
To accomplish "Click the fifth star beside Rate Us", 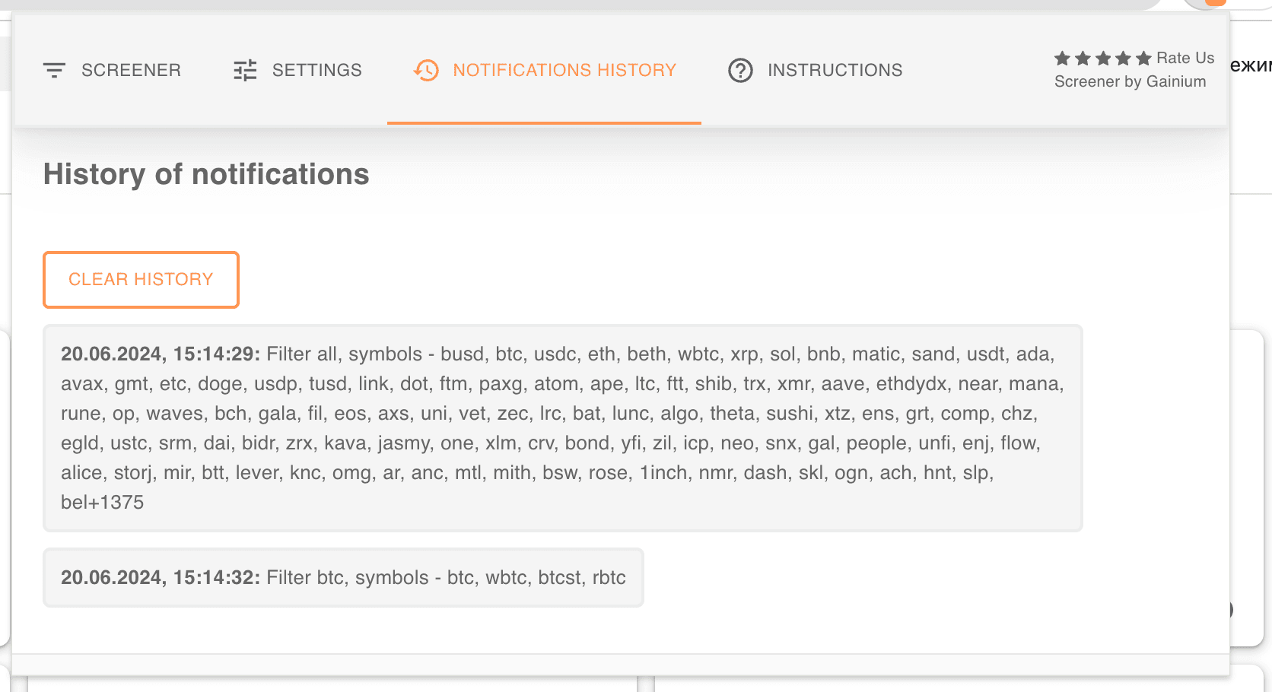I will (x=1143, y=59).
